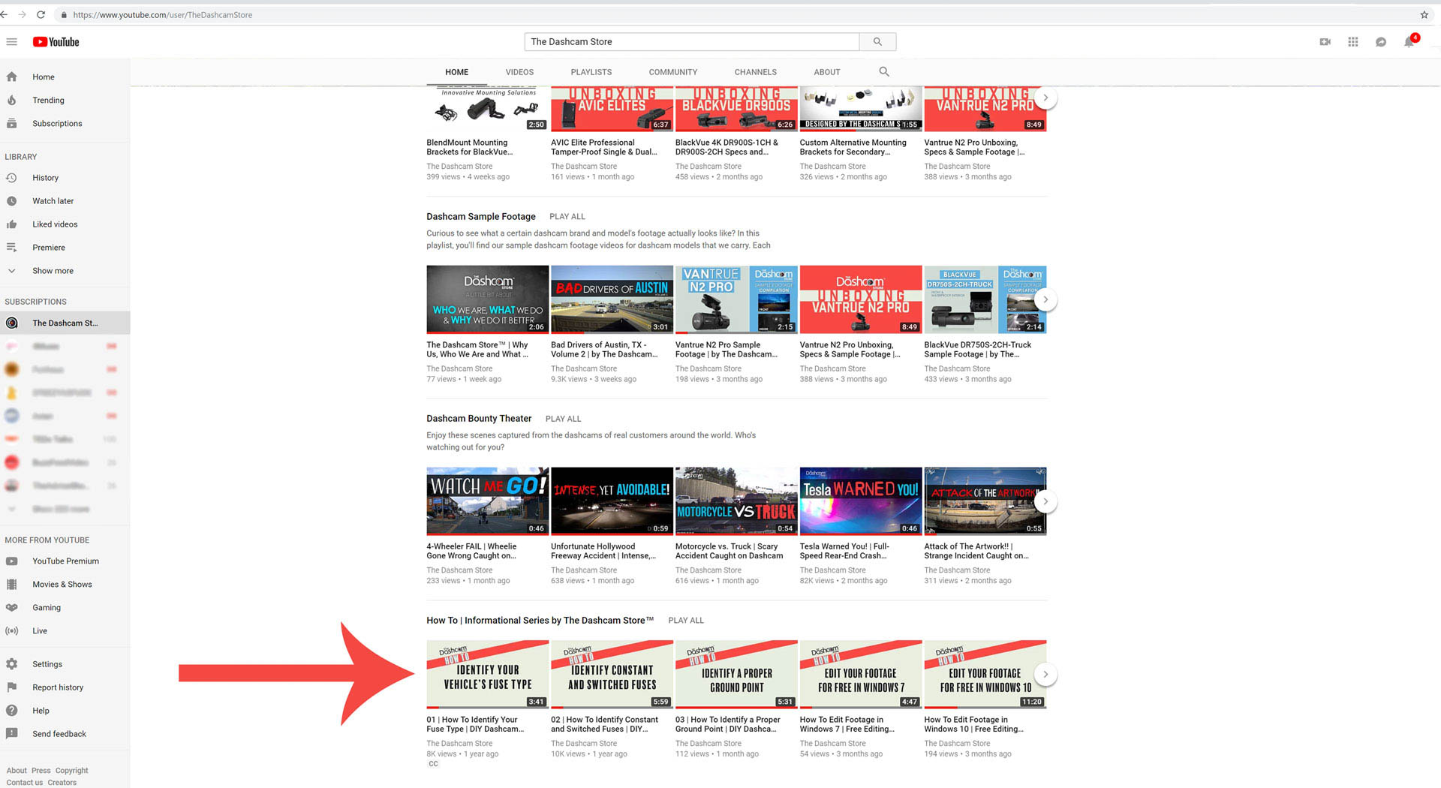Click the search text field
This screenshot has height=788, width=1441.
[690, 42]
